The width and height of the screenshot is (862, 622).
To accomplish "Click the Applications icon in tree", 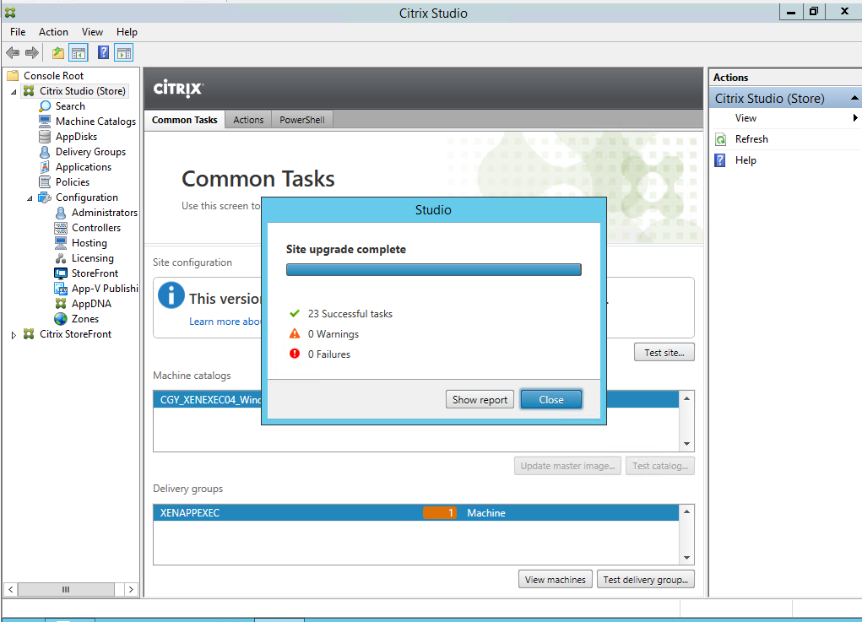I will (45, 166).
